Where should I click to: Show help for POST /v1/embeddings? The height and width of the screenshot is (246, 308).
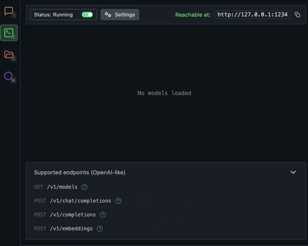(x=100, y=229)
